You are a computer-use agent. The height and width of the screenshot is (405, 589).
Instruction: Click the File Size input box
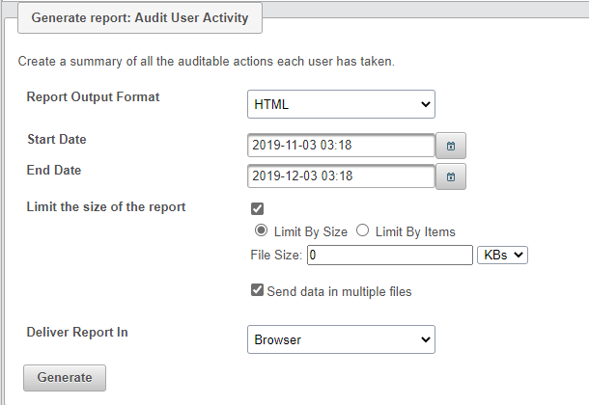coord(389,255)
